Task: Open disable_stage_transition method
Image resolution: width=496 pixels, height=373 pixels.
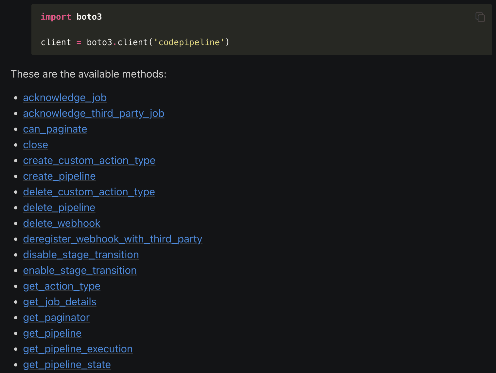Action: point(81,255)
